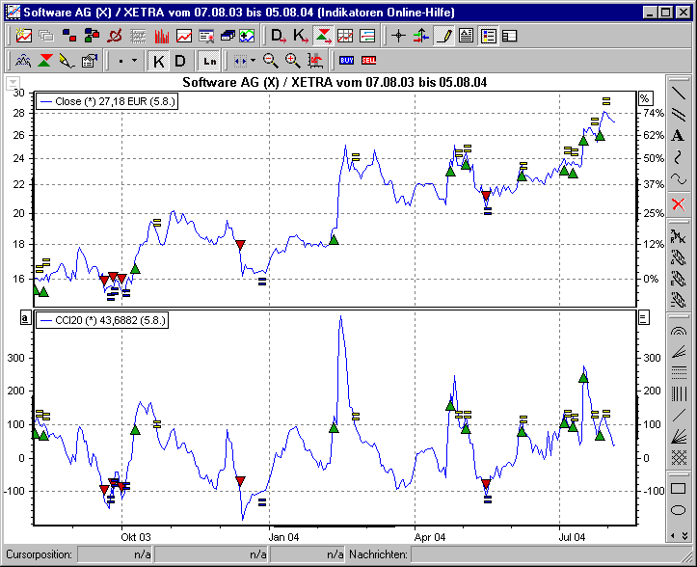Toggle the K chart mode button

coord(159,61)
